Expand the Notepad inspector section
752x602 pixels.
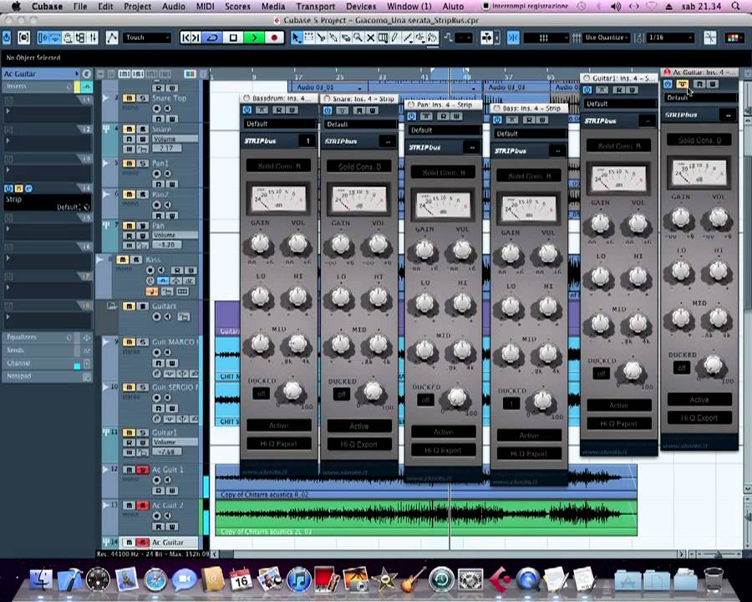[x=47, y=376]
